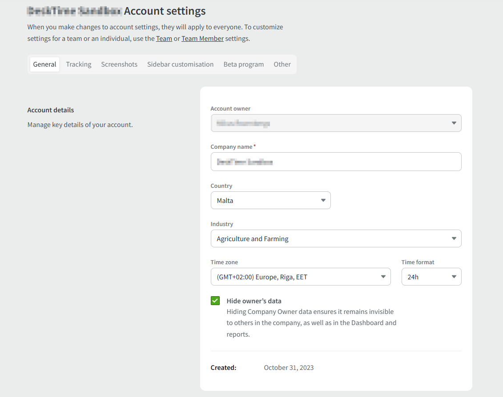
Task: Select the General tab
Action: [45, 64]
